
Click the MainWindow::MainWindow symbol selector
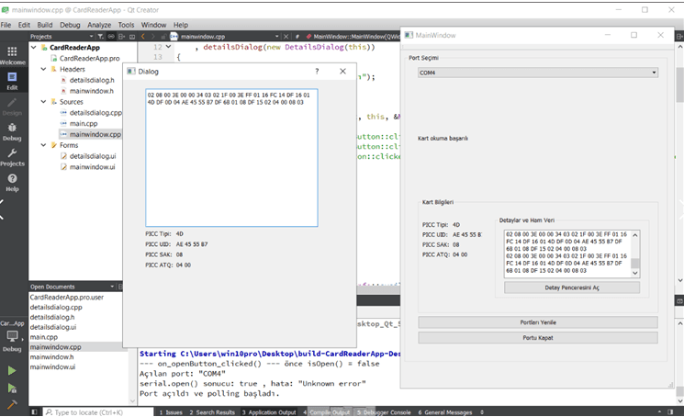[x=352, y=37]
